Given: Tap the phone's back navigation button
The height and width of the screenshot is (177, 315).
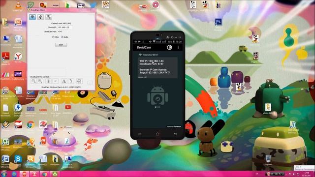Looking at the screenshot, I should coord(175,134).
